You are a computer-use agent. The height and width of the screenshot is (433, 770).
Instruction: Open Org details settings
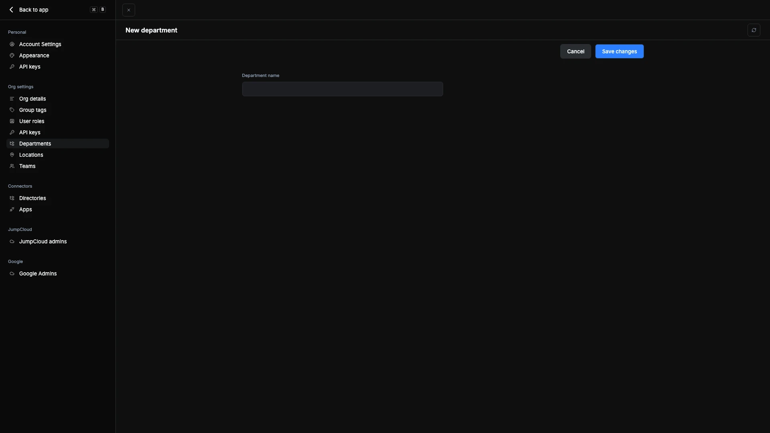pyautogui.click(x=32, y=99)
